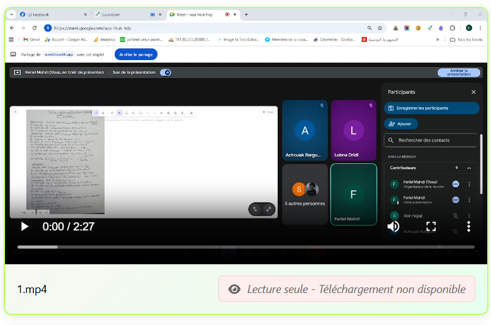Click the video progress bar
The height and width of the screenshot is (325, 491).
(x=245, y=247)
